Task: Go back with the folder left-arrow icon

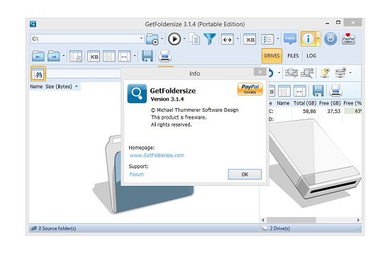Action: pyautogui.click(x=38, y=56)
